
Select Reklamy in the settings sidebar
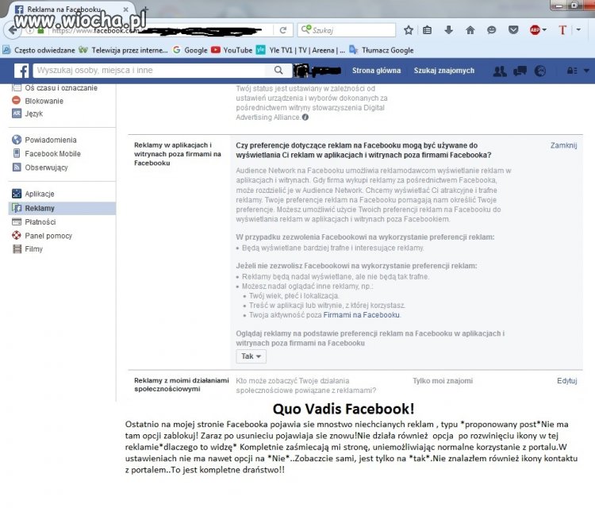(x=62, y=208)
